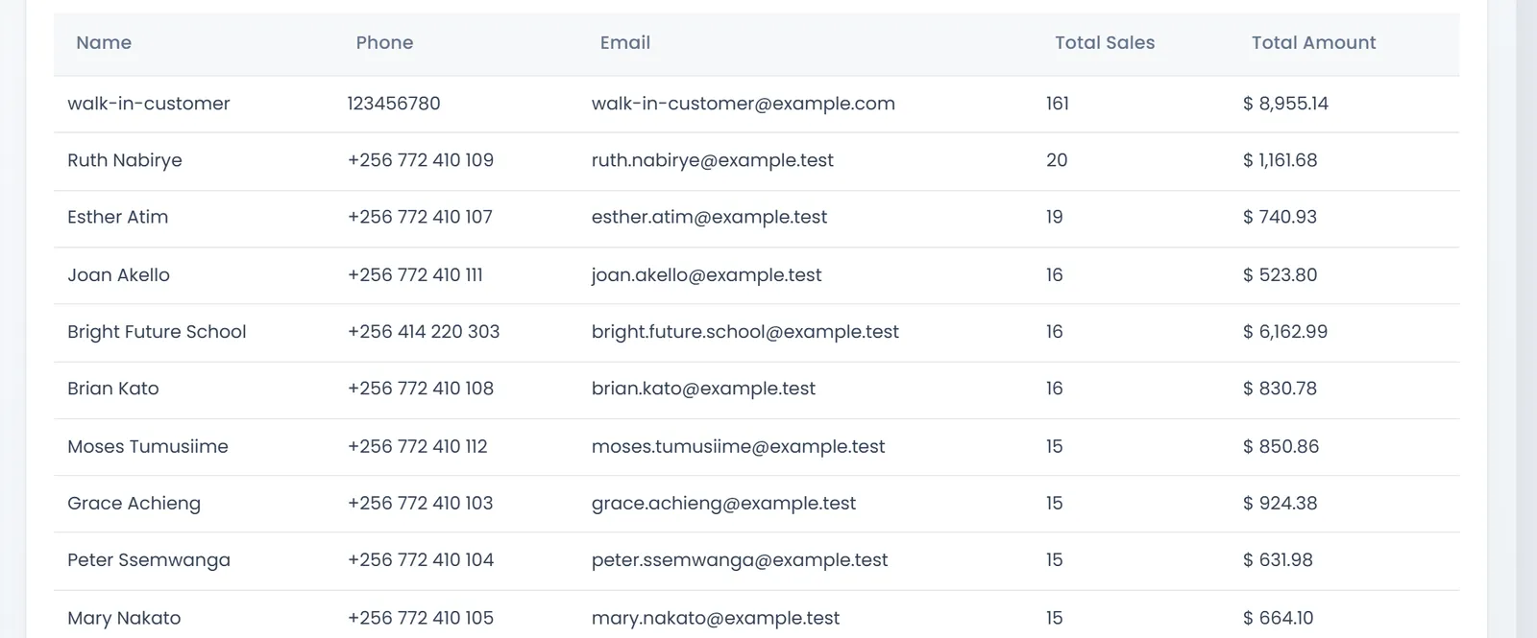Select the Bright Future School name cell

[x=157, y=331]
